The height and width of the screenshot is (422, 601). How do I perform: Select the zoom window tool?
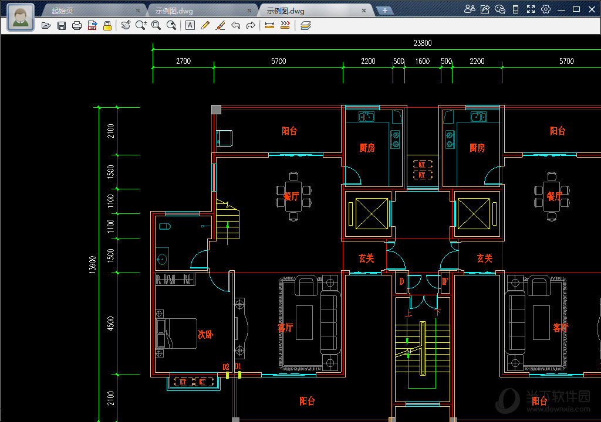[156, 25]
